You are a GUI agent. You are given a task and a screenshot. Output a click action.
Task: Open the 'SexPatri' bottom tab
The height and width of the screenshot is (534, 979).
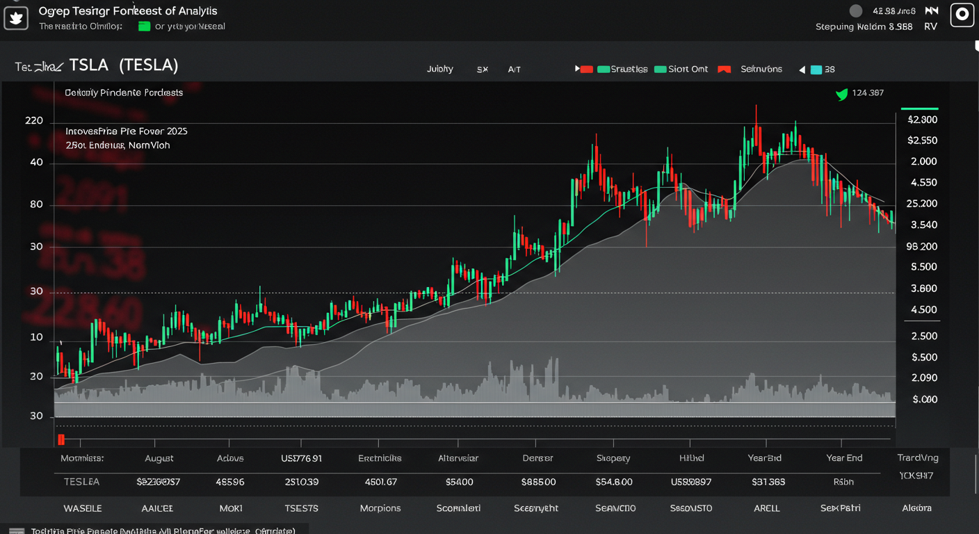click(x=840, y=508)
